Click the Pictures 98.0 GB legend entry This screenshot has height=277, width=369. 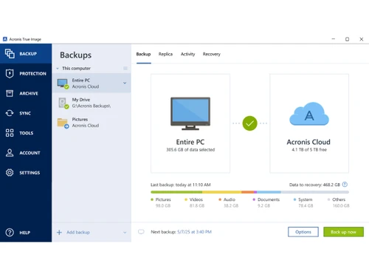161,202
